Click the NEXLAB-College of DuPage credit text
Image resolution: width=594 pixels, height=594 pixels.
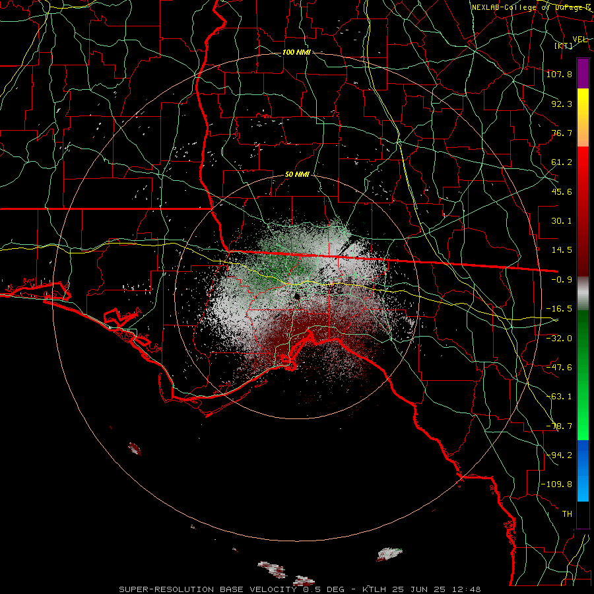click(x=531, y=7)
